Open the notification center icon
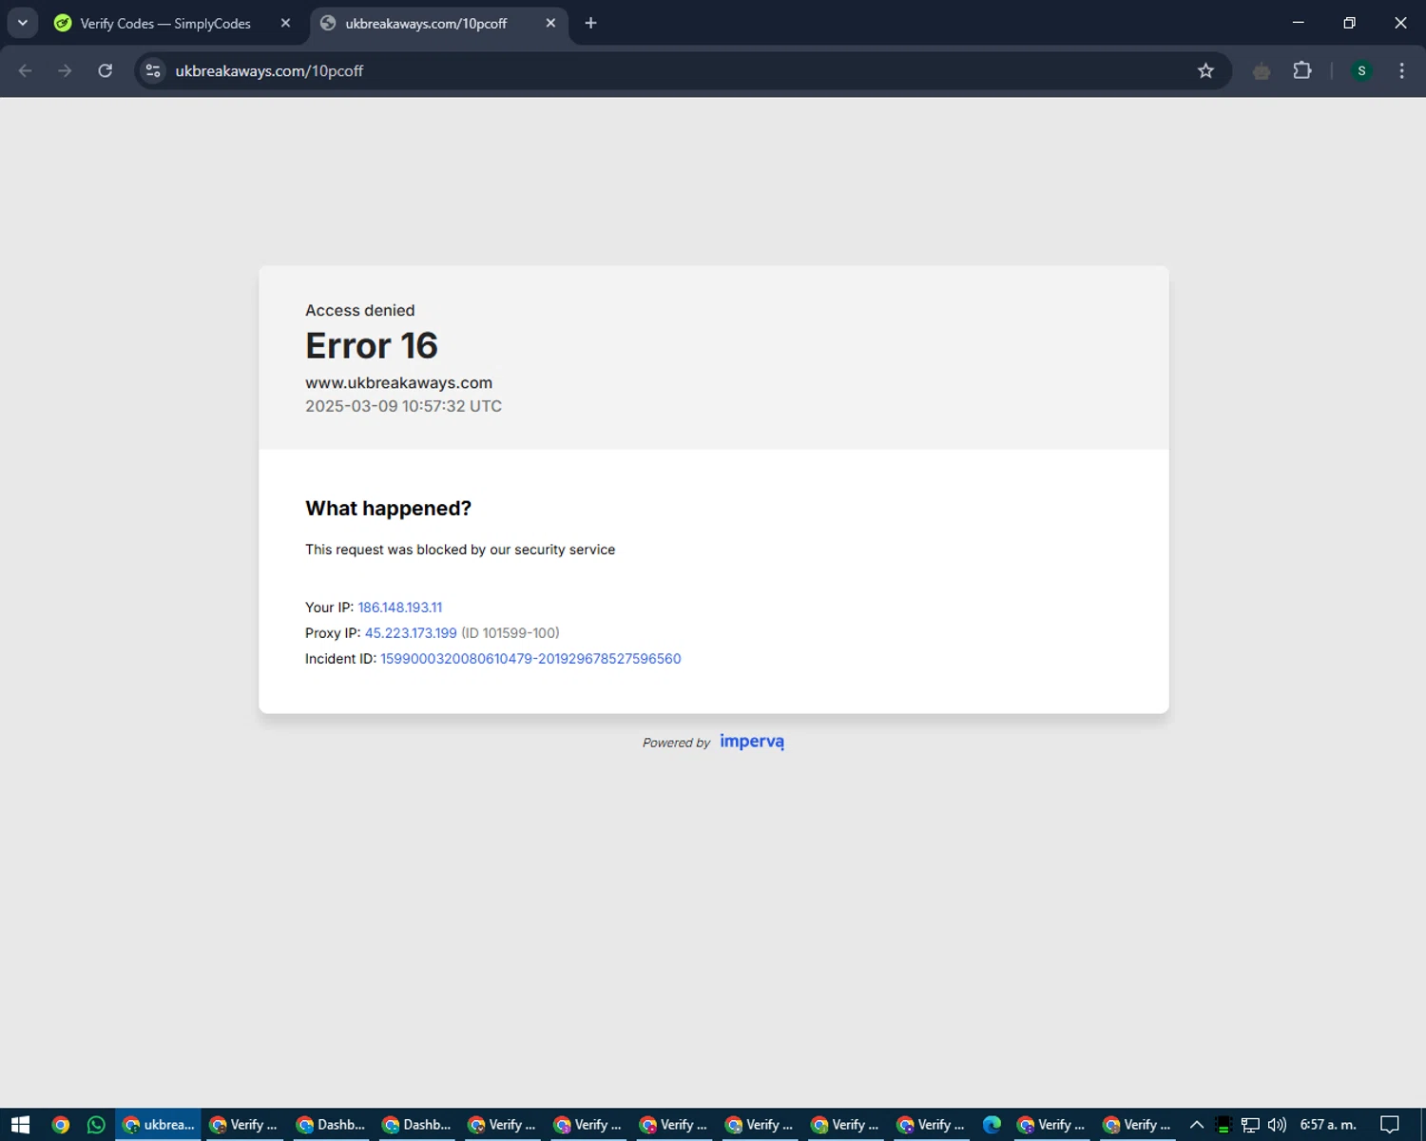 1390,1125
